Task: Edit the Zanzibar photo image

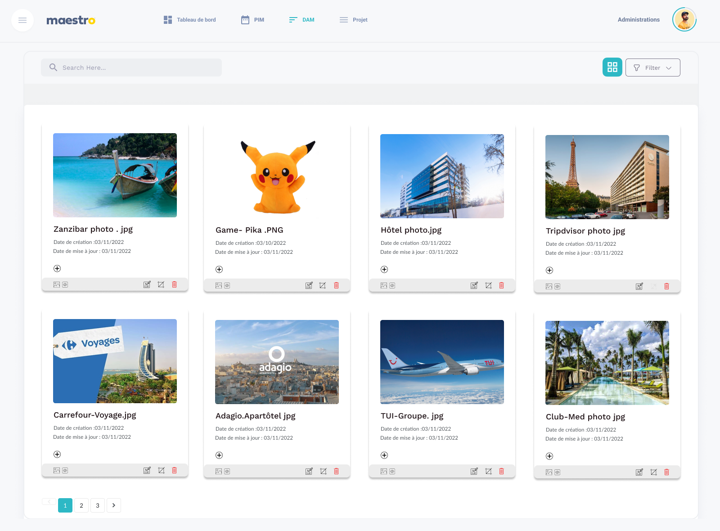Action: coord(147,284)
